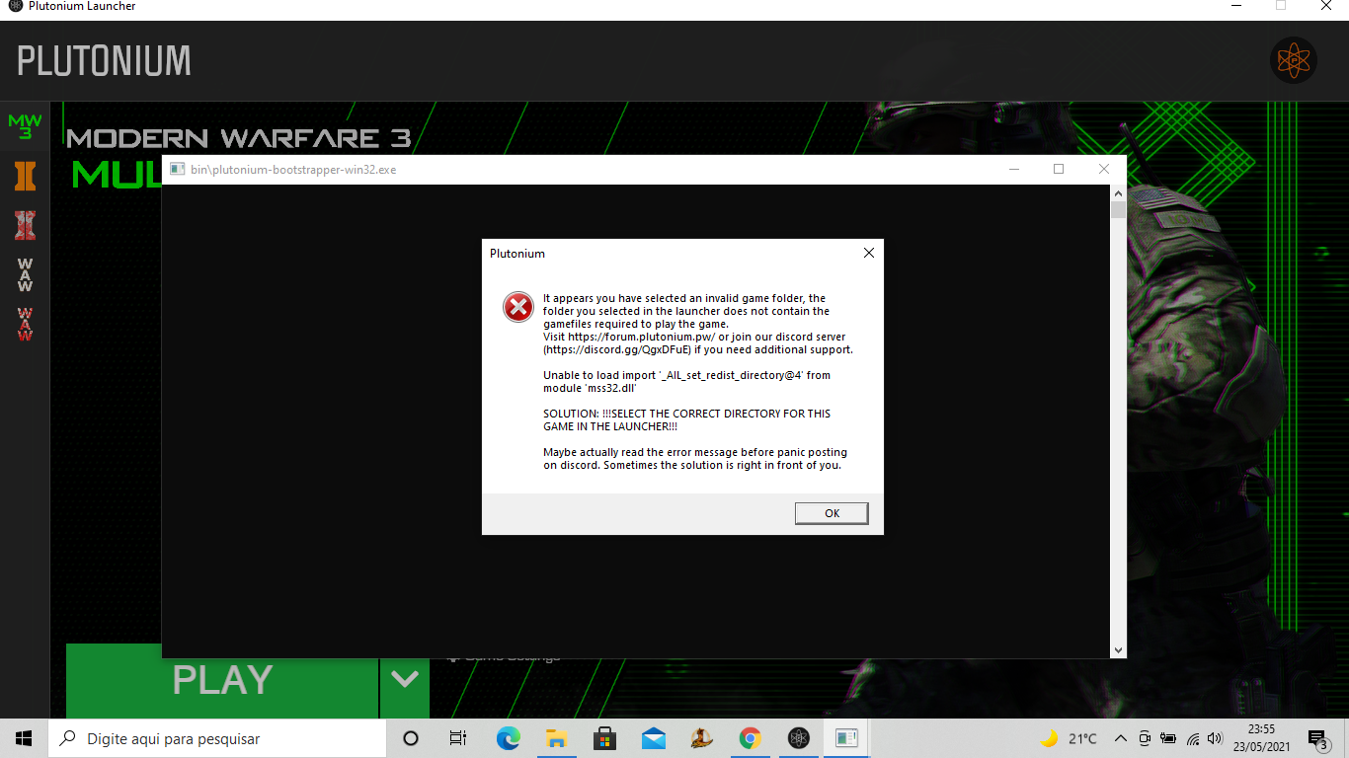Open Microsoft Store from taskbar

pyautogui.click(x=604, y=738)
